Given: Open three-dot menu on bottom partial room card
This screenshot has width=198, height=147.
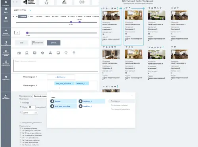Looking at the screenshot, I should click(118, 87).
